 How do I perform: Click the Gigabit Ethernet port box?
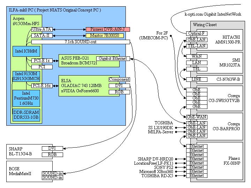pyautogui.click(x=113, y=58)
